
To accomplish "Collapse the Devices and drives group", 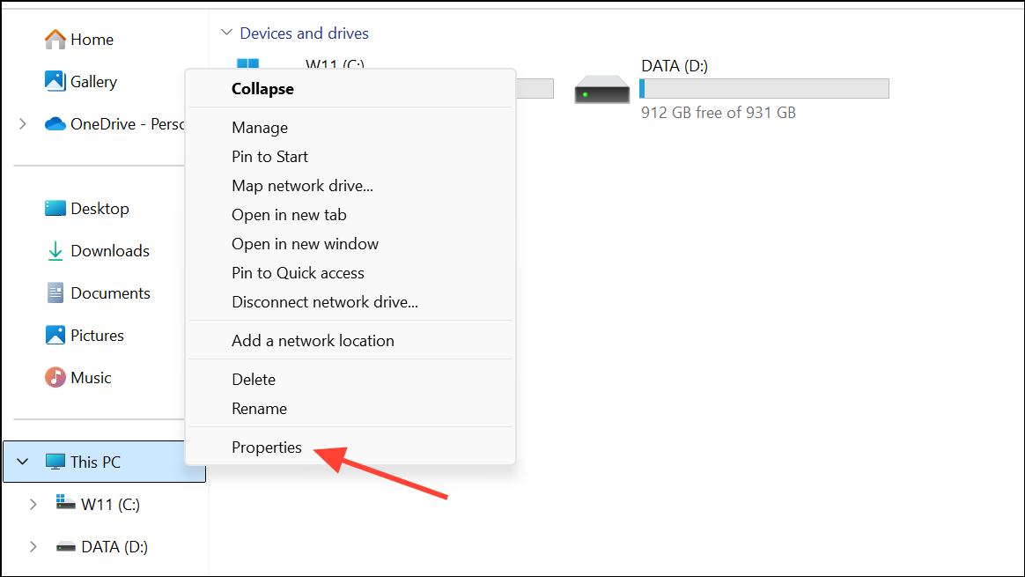I will (x=227, y=33).
